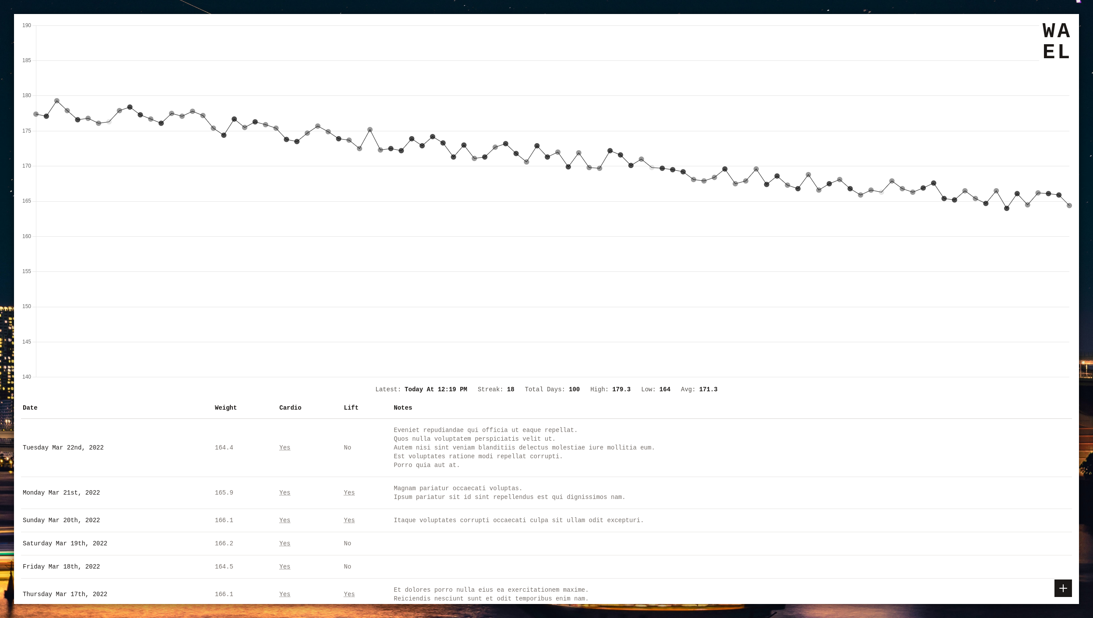Image resolution: width=1093 pixels, height=618 pixels.
Task: Click the 164.4 weight value
Action: 224,447
